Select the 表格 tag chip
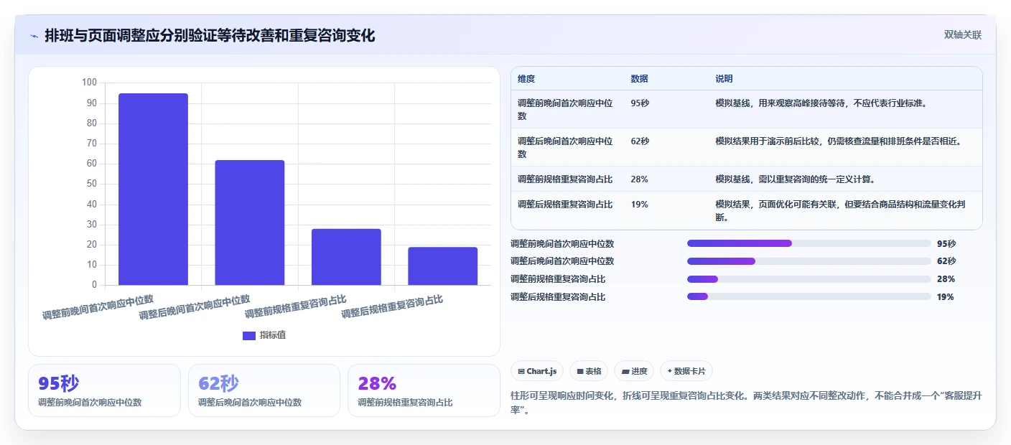This screenshot has height=445, width=1011. point(588,371)
